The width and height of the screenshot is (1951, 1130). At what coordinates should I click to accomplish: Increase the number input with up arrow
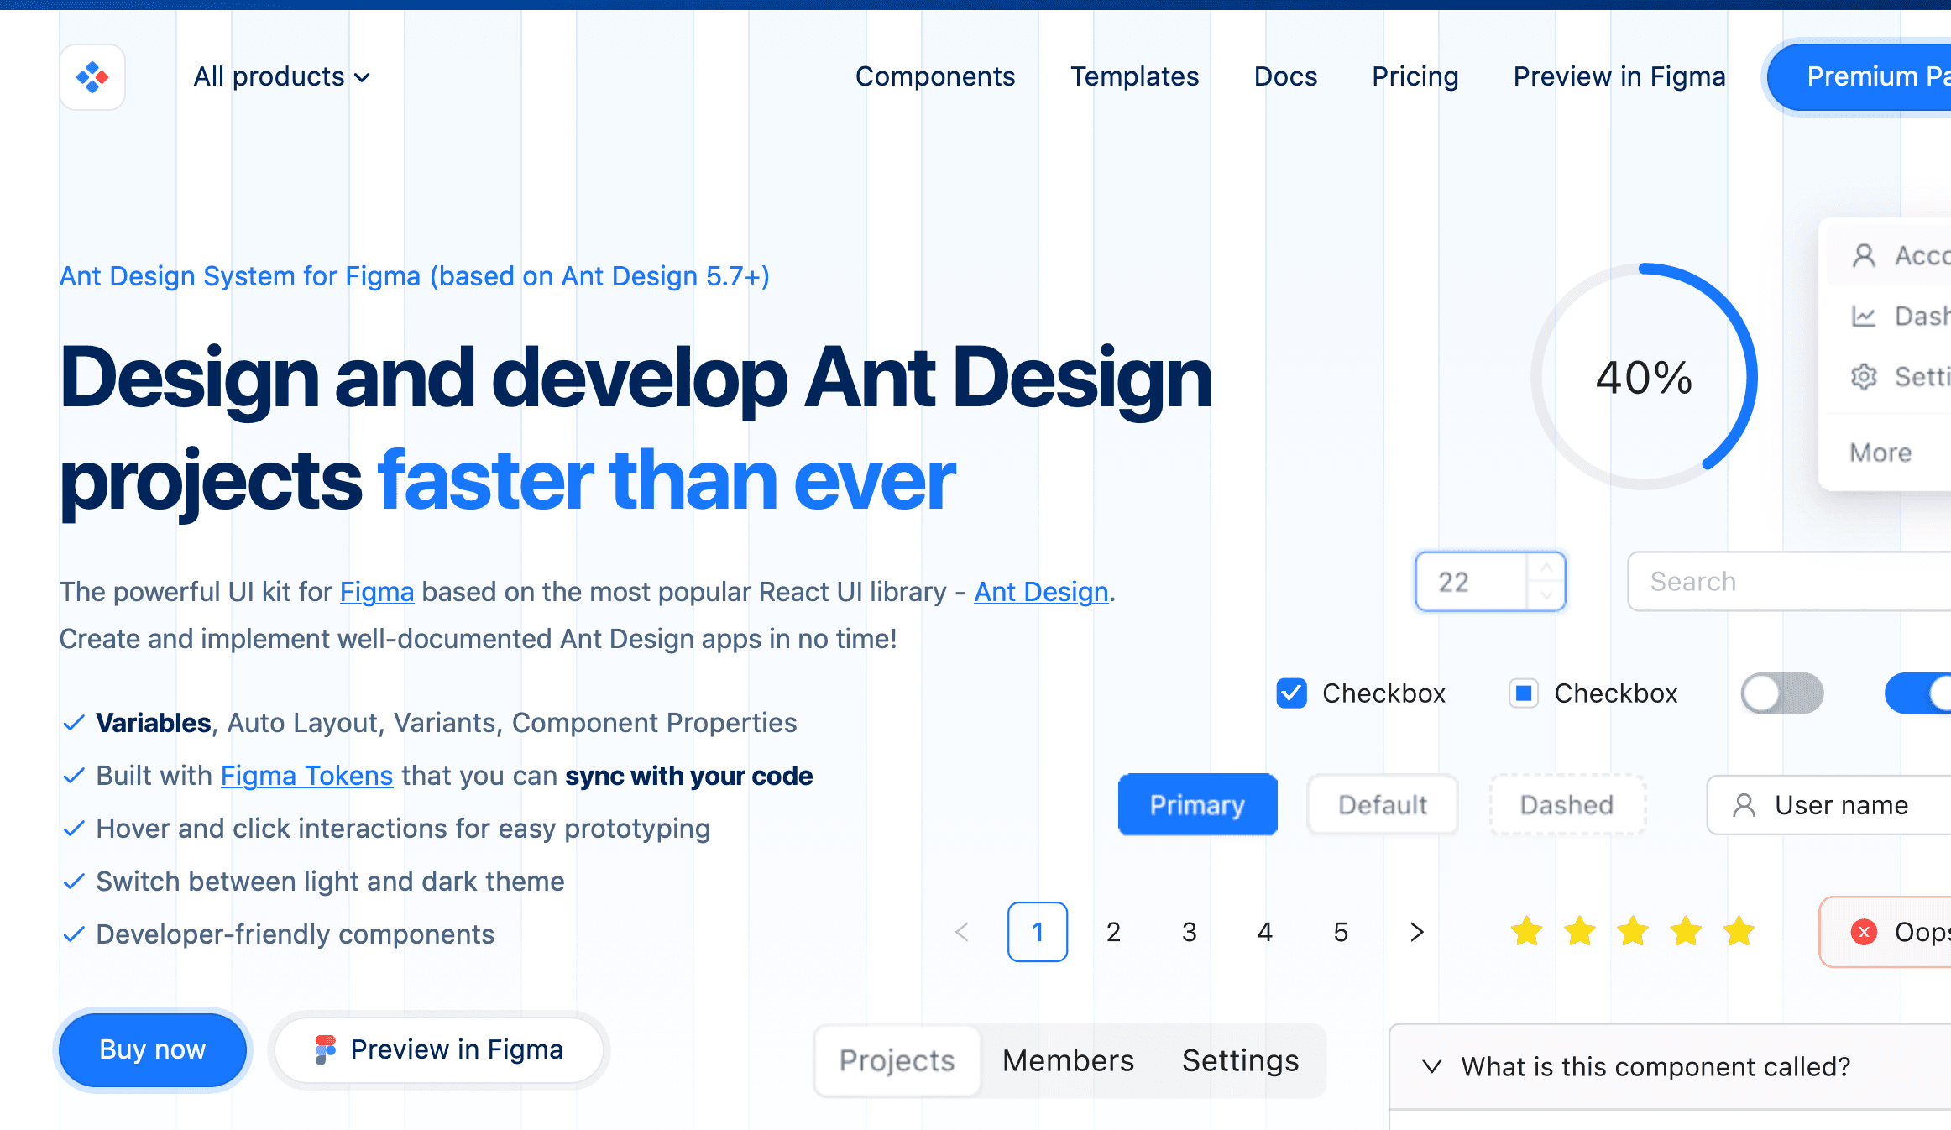pyautogui.click(x=1546, y=568)
